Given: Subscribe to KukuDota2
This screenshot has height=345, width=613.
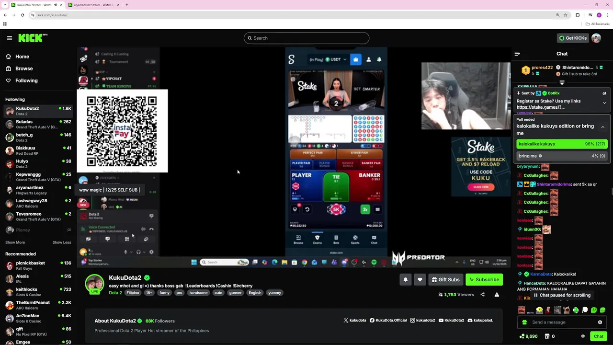Looking at the screenshot, I should [484, 279].
